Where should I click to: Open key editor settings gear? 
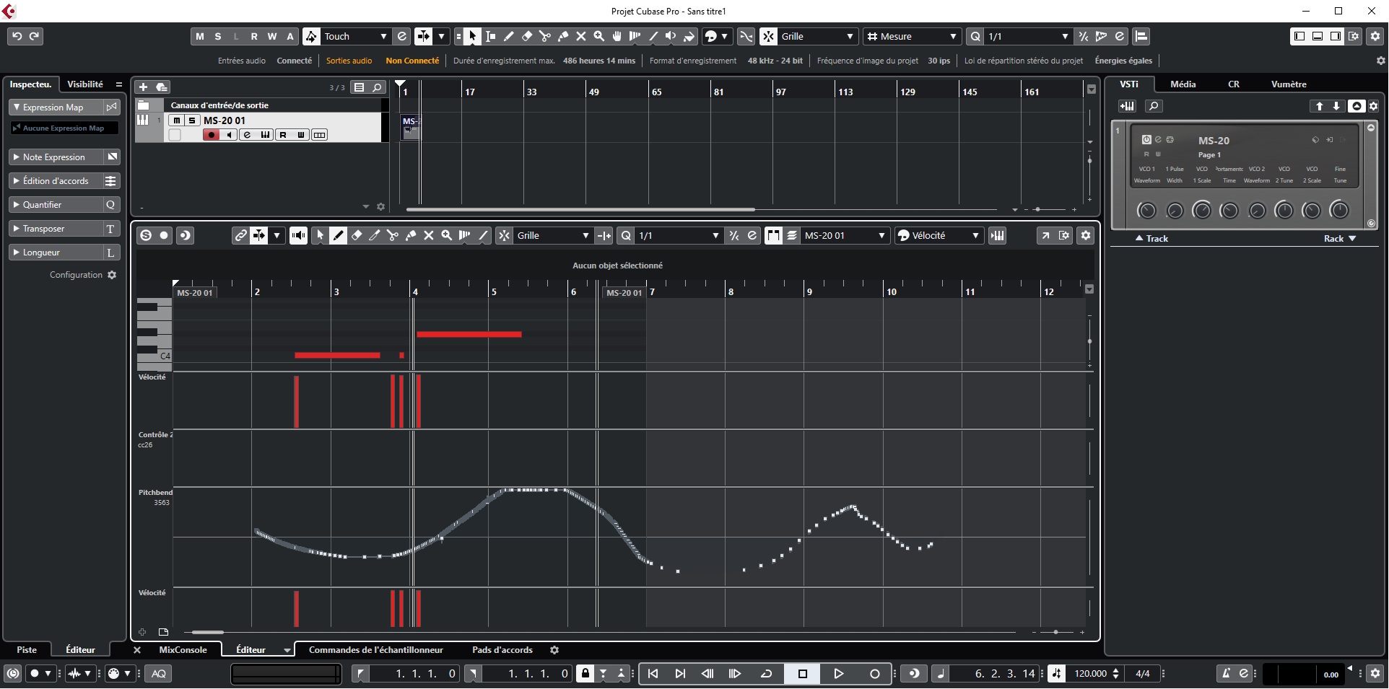pyautogui.click(x=1085, y=235)
